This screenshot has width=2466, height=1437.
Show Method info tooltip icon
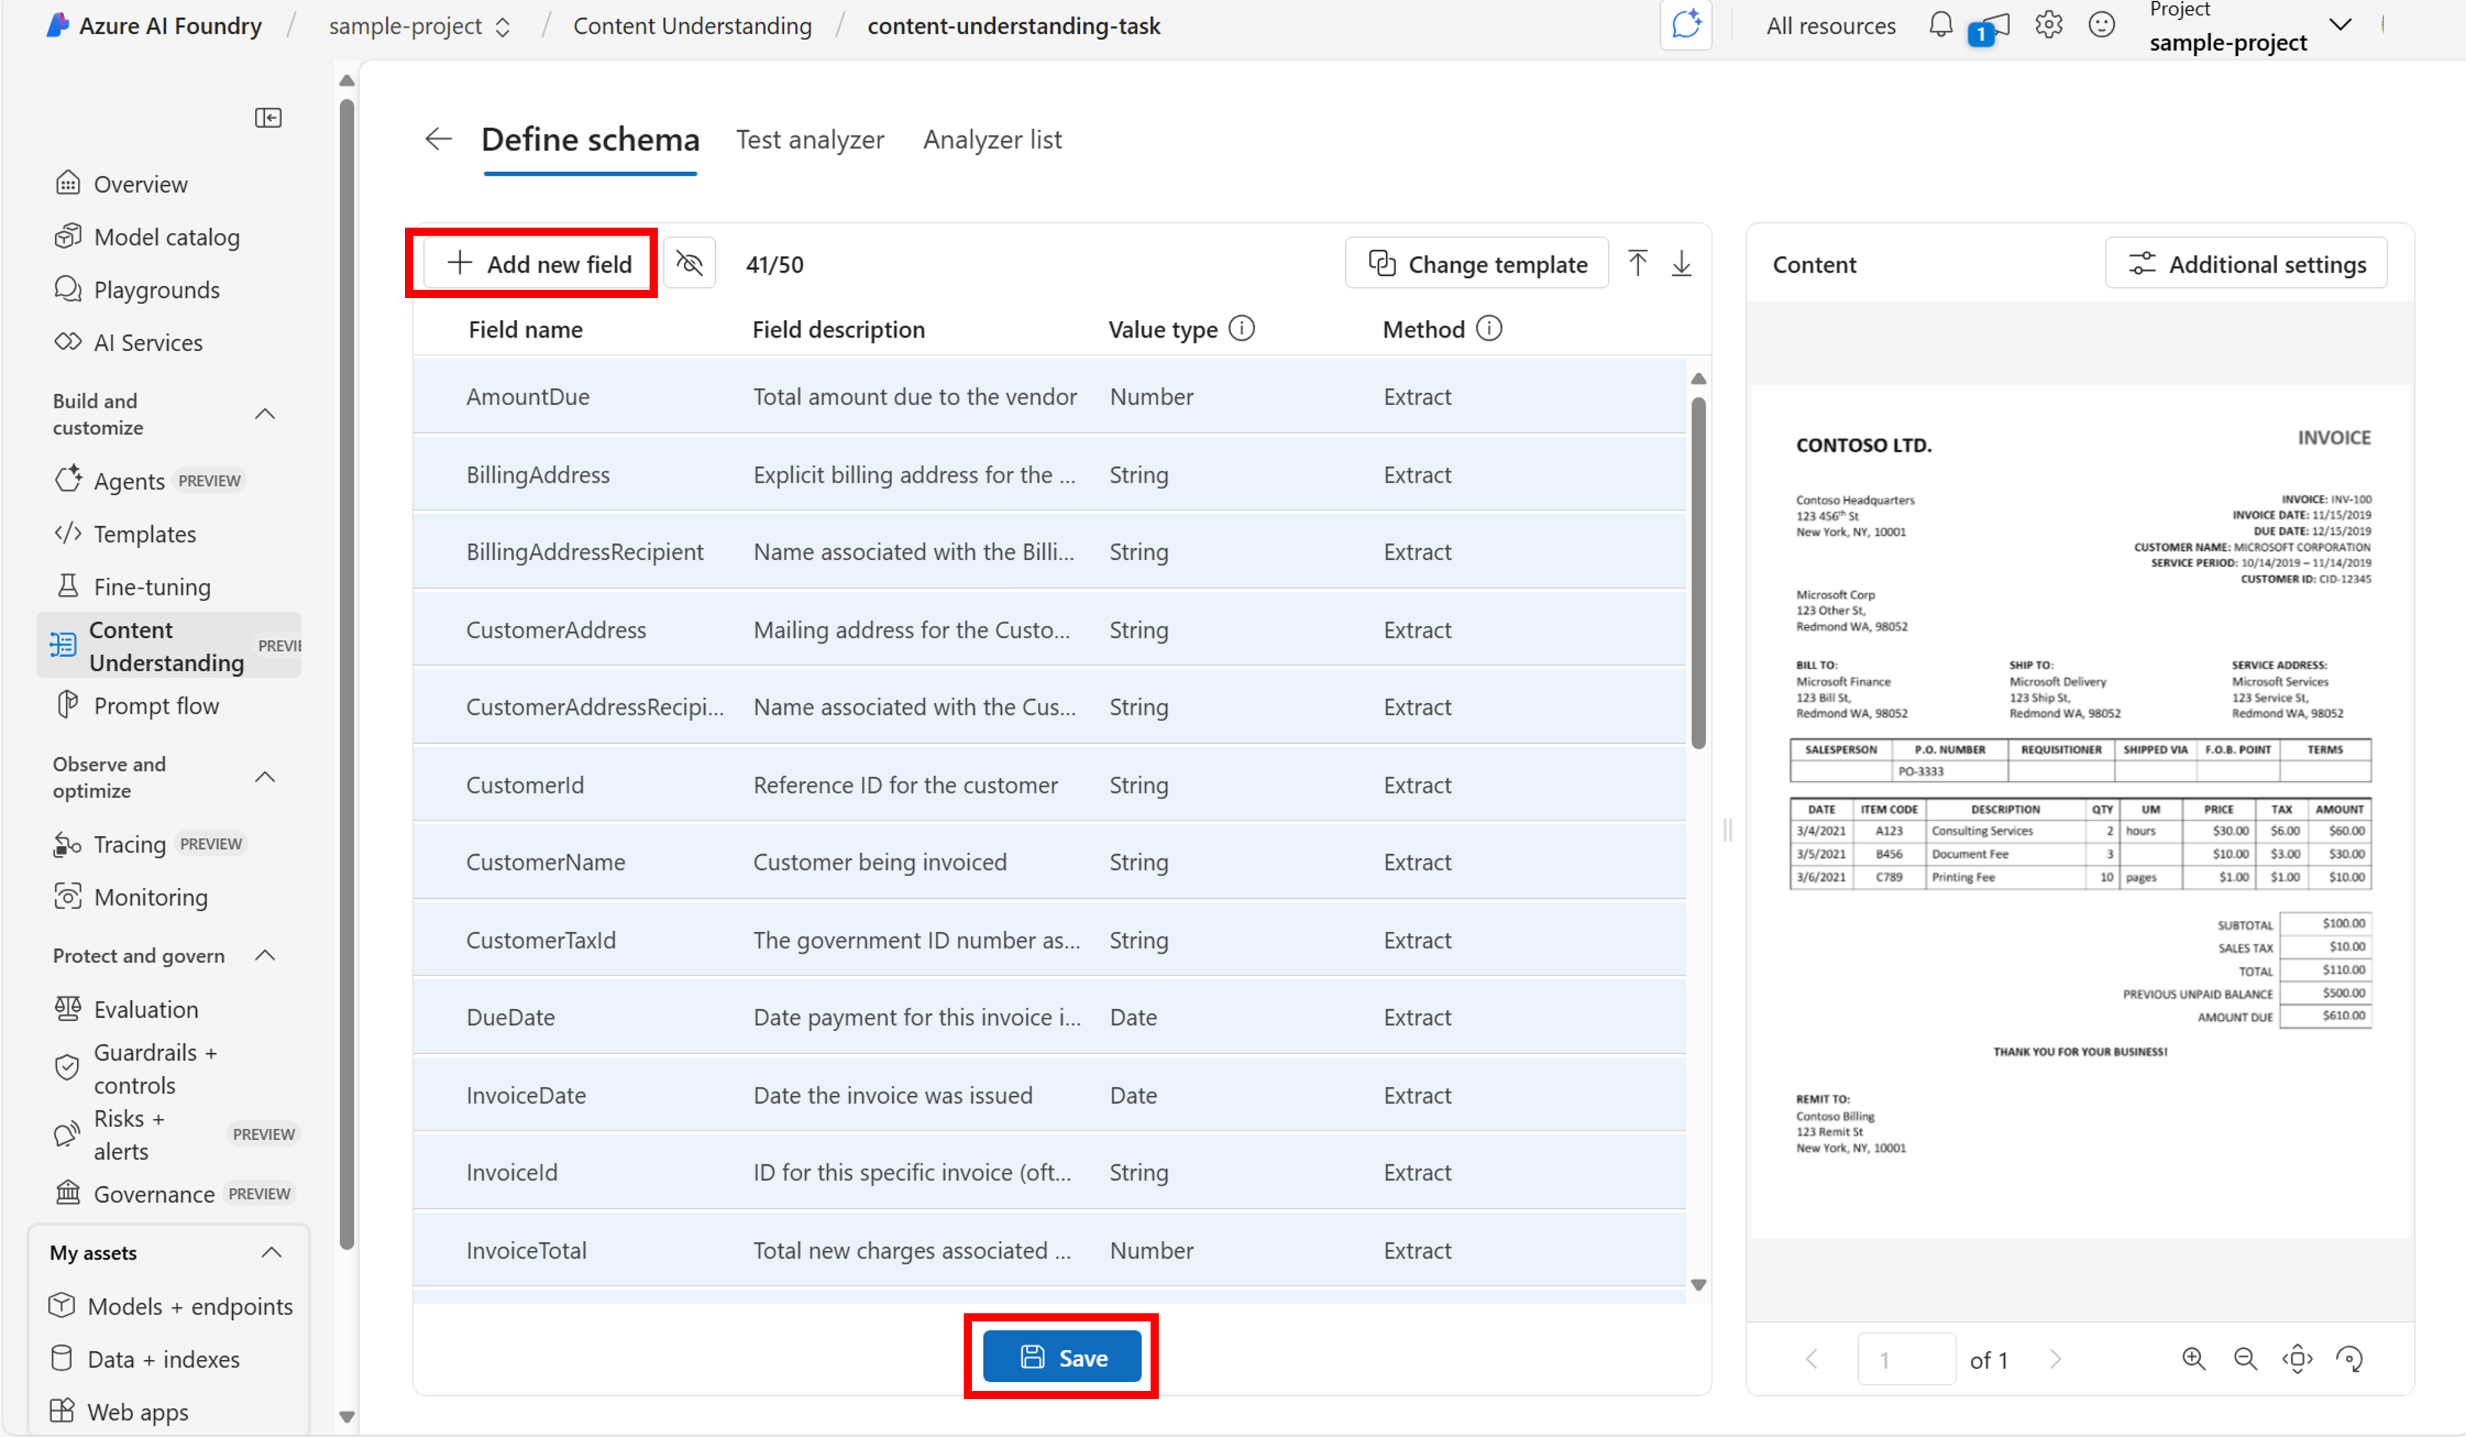[x=1488, y=329]
